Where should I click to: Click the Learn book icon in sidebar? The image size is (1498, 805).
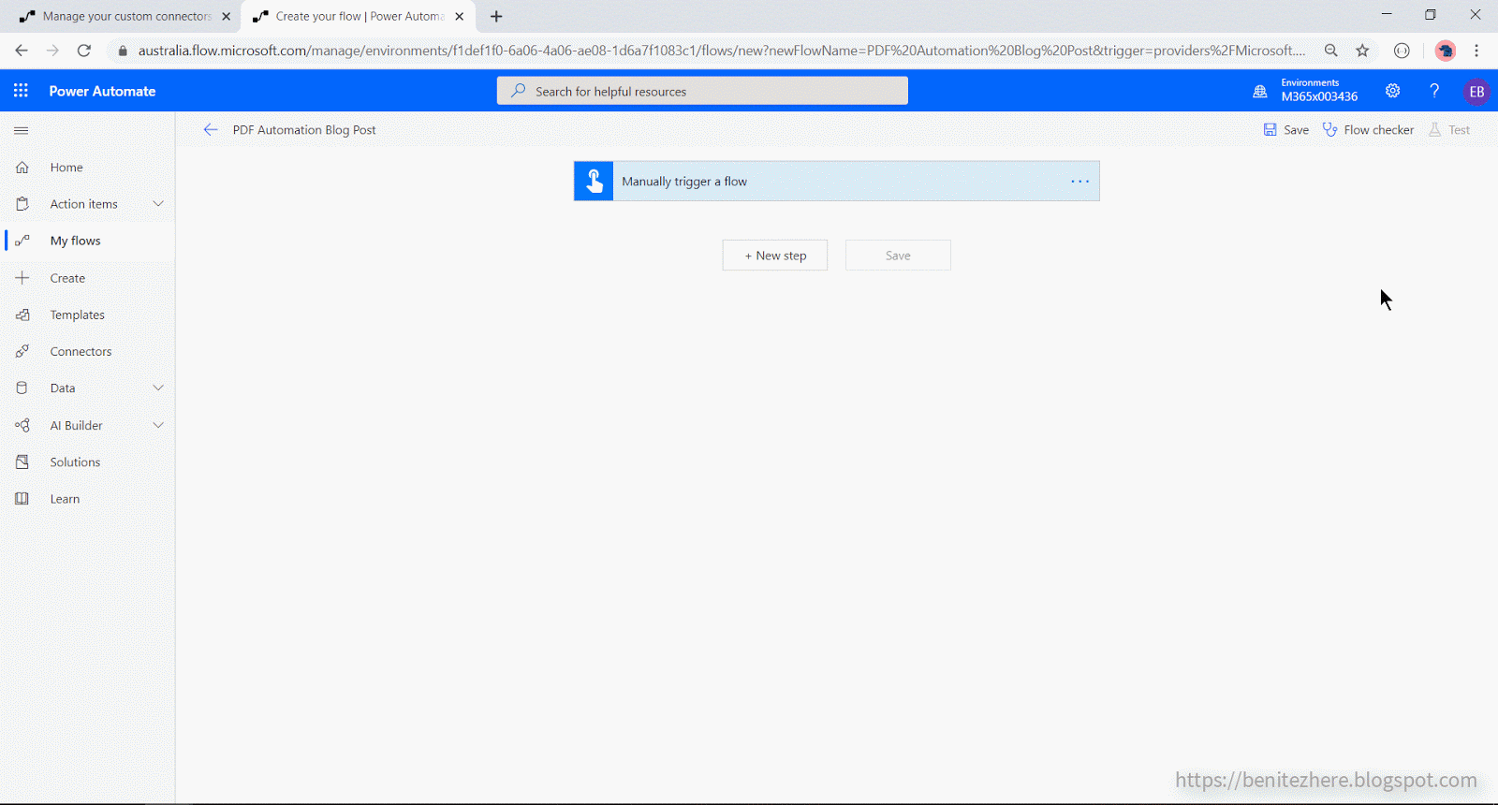tap(22, 499)
